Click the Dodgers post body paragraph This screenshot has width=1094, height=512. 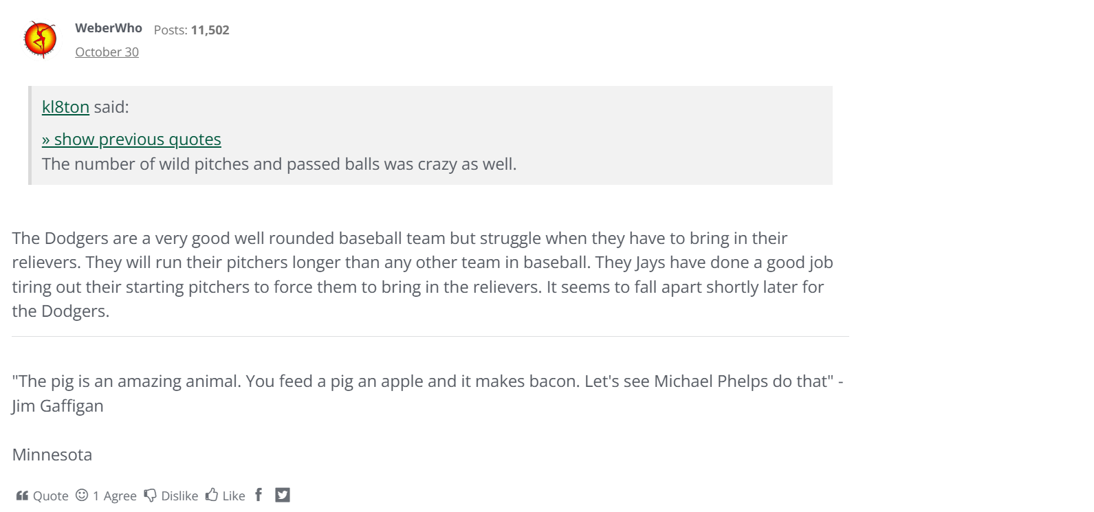tap(423, 274)
